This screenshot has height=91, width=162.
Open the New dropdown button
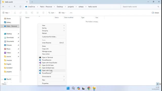coord(6,13)
